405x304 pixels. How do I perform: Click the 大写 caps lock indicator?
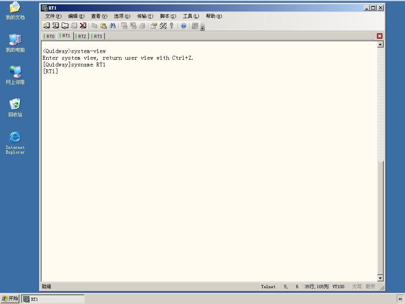coord(357,287)
